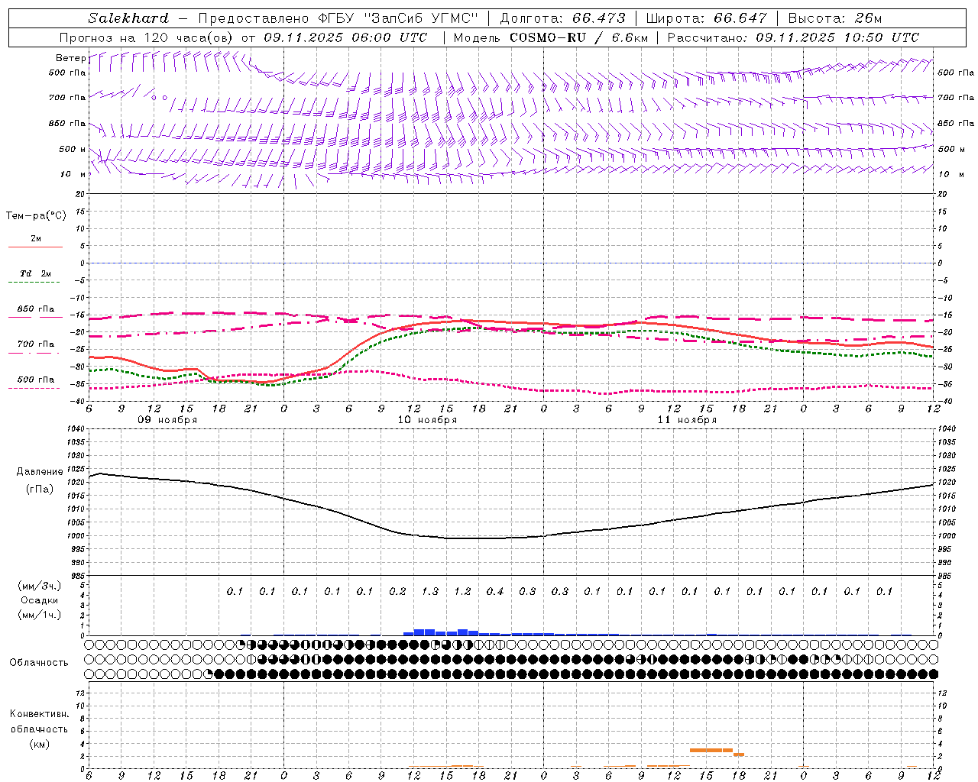The width and height of the screenshot is (978, 782).
Task: Click the 'Прогноз на 120 часа(ов)' forecast period text
Action: [147, 37]
